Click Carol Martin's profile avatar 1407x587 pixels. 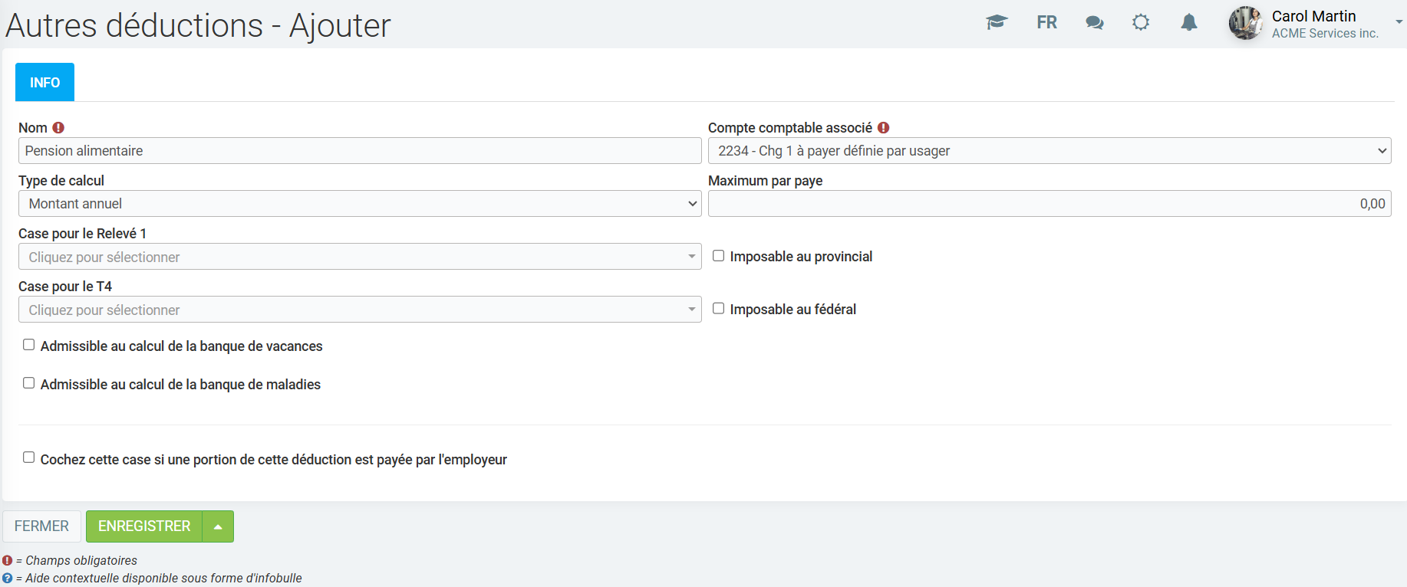[1245, 23]
